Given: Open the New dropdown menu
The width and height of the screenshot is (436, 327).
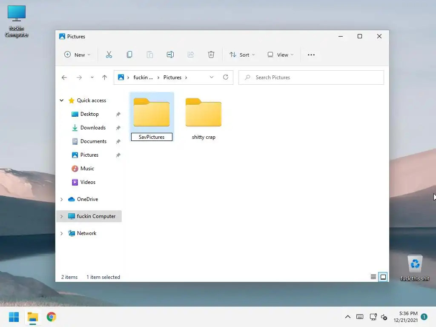Looking at the screenshot, I should pyautogui.click(x=77, y=55).
